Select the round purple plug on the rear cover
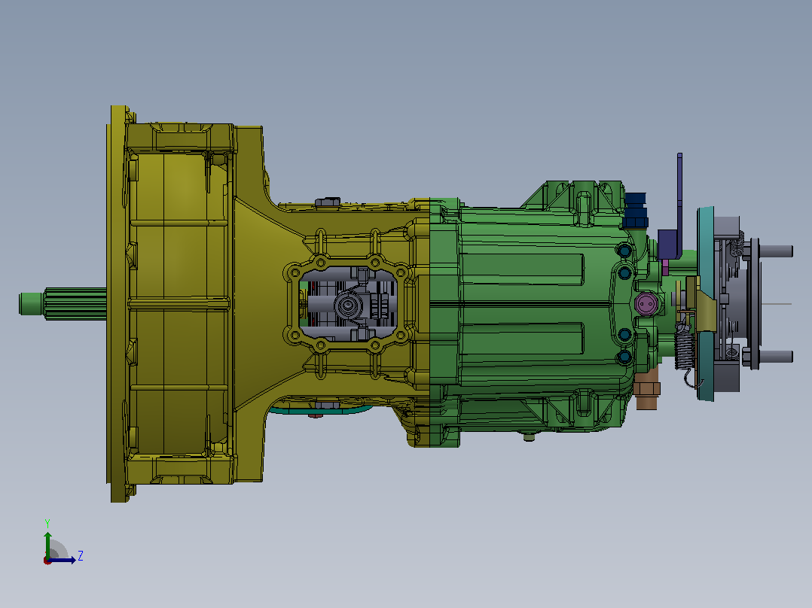 [646, 304]
